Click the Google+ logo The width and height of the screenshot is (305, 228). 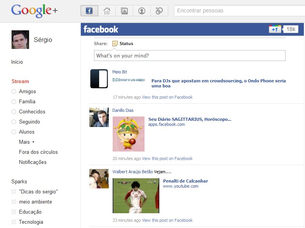click(34, 10)
